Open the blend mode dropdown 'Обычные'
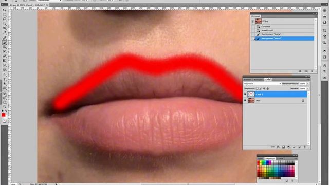The height and width of the screenshot is (185, 329). point(262,84)
